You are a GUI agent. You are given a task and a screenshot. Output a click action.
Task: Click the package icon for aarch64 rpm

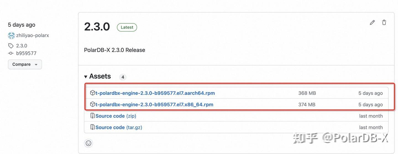pyautogui.click(x=93, y=93)
